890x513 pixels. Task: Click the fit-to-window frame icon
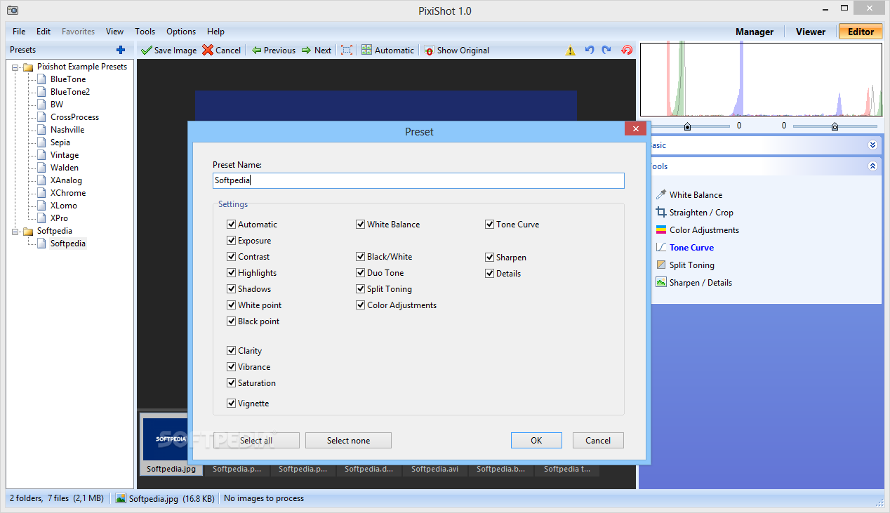(x=347, y=50)
